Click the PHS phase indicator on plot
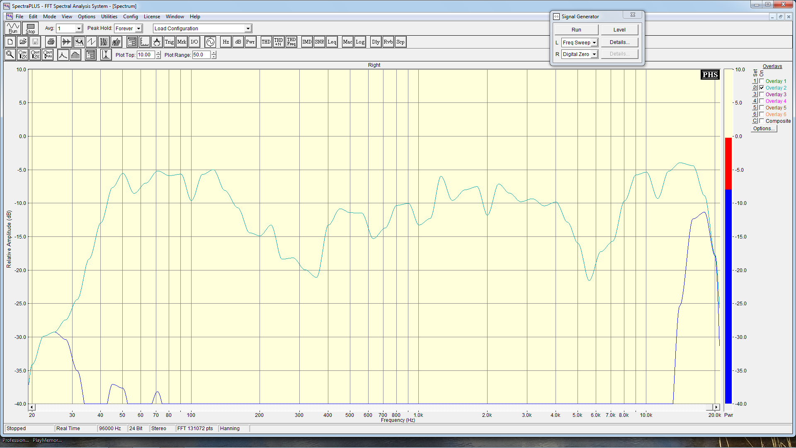The image size is (796, 448). [x=710, y=75]
